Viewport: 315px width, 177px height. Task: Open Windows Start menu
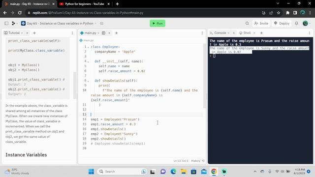tap(91, 172)
